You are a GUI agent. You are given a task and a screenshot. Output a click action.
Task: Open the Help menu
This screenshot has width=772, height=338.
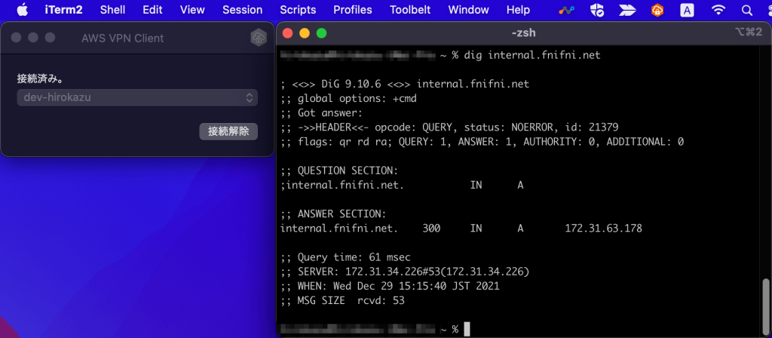point(518,10)
